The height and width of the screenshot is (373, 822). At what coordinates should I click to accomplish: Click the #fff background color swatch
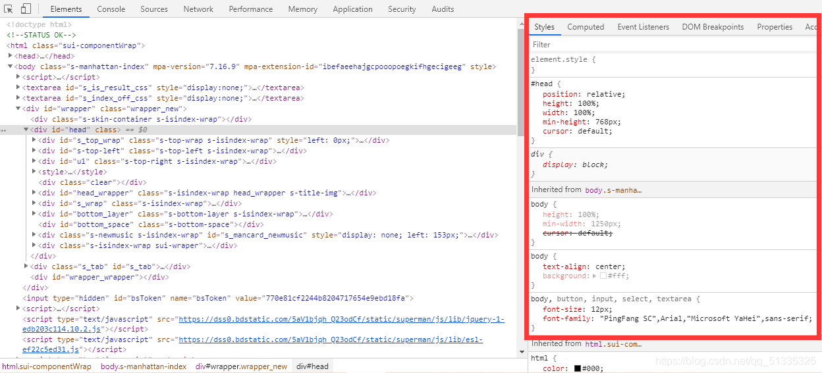[x=603, y=276]
